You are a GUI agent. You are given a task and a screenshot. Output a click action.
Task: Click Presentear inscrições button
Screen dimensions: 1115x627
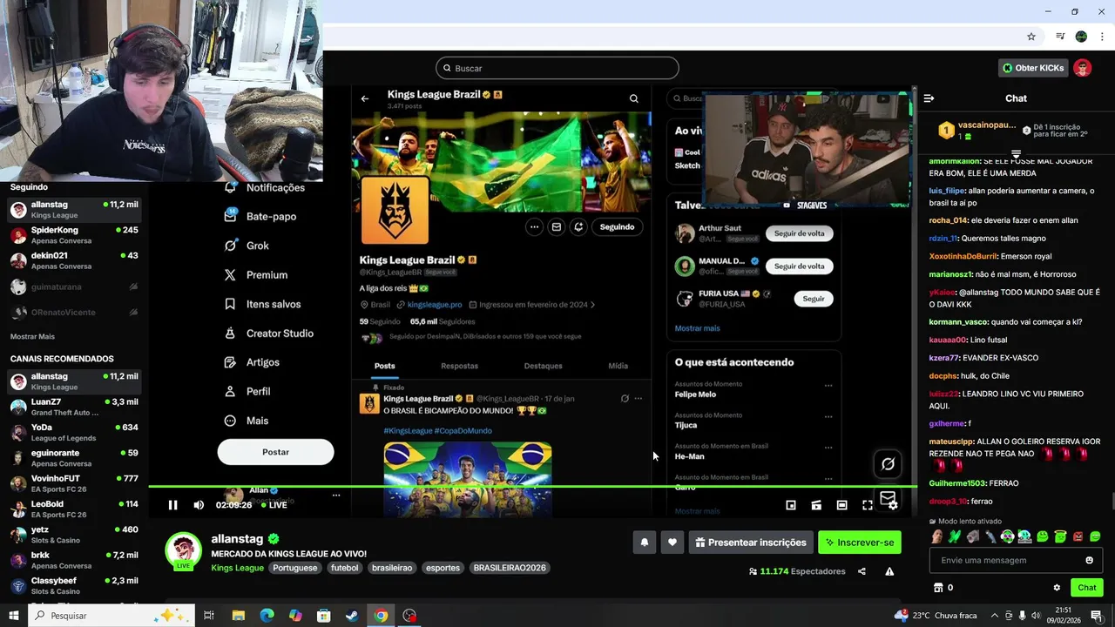pos(751,543)
